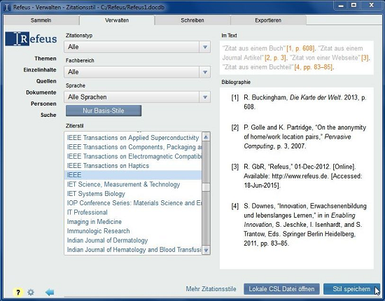This screenshot has width=385, height=301.
Task: Open Einzelinhalte in the sidebar
Action: coord(40,70)
